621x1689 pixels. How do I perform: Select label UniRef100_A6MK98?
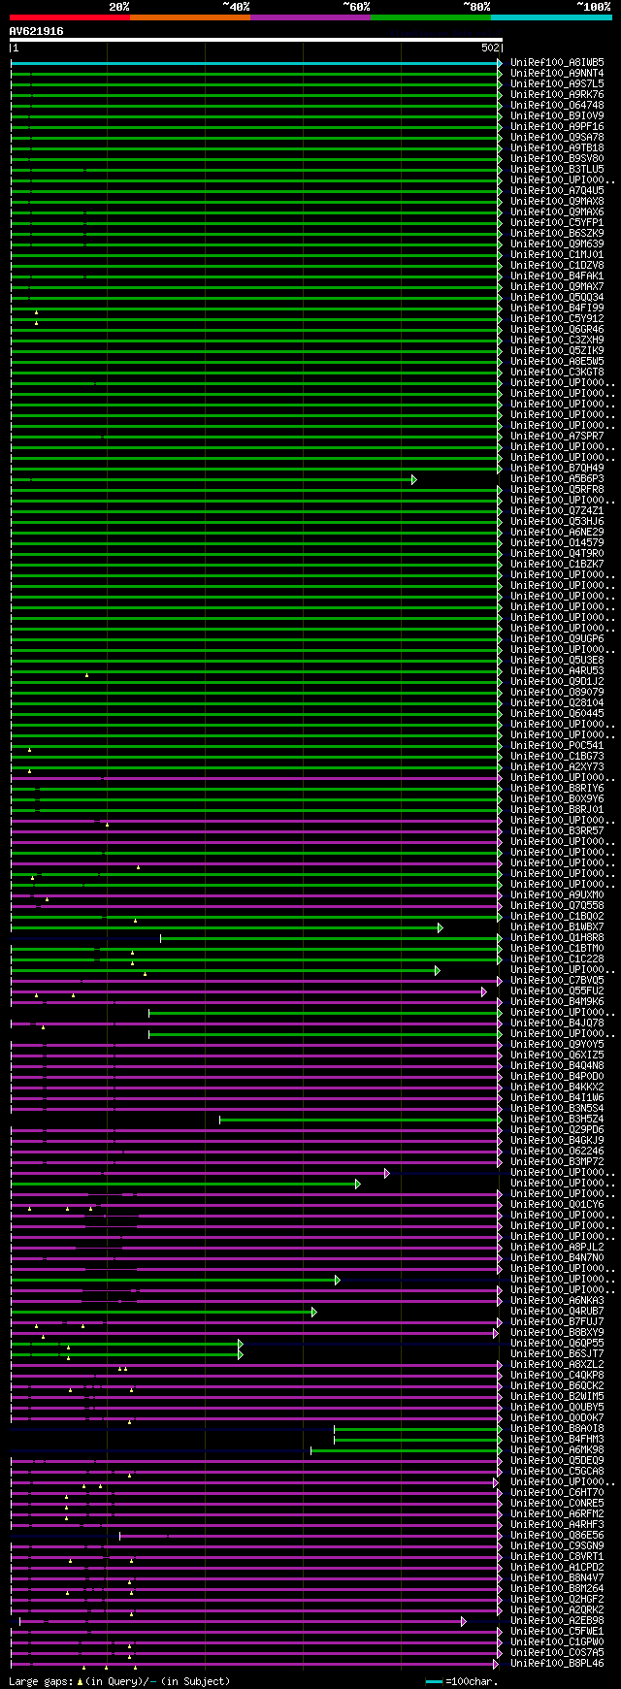(x=557, y=1450)
